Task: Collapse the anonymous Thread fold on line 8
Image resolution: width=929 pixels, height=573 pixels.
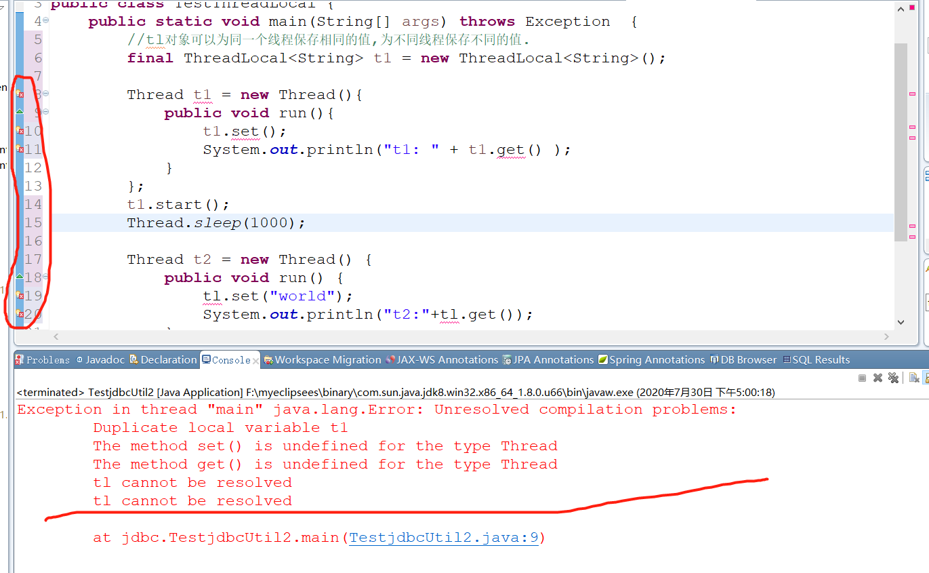Action: tap(46, 94)
